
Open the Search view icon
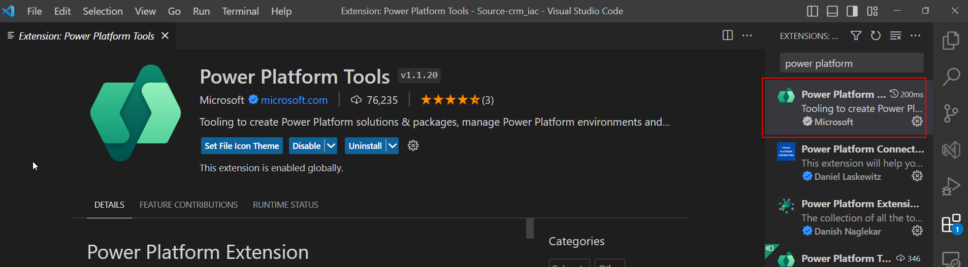tap(951, 77)
